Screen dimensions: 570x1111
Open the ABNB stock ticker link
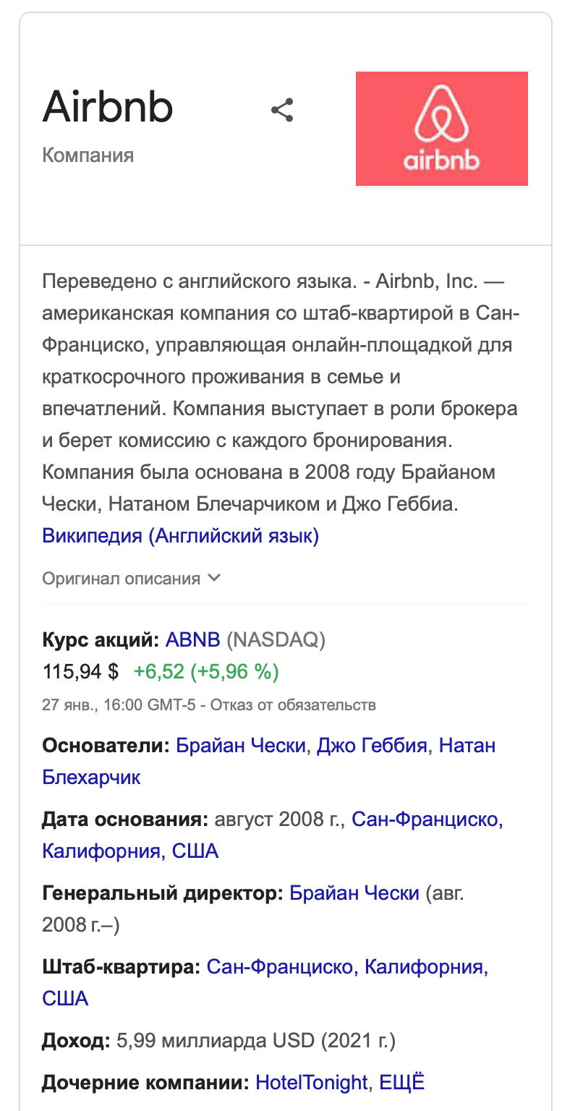192,640
